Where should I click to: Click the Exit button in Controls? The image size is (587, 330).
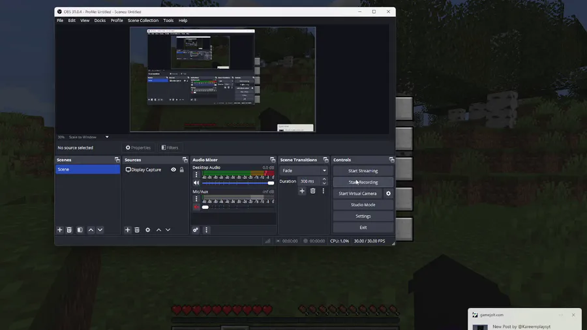point(363,228)
